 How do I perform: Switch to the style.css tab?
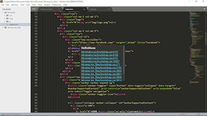click(93, 9)
